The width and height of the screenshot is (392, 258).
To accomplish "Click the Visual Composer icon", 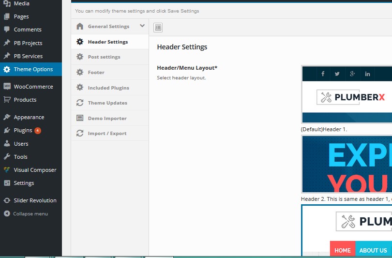I will pyautogui.click(x=7, y=170).
